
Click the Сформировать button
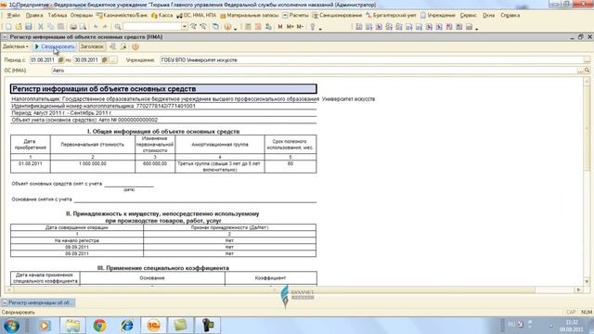click(x=55, y=46)
